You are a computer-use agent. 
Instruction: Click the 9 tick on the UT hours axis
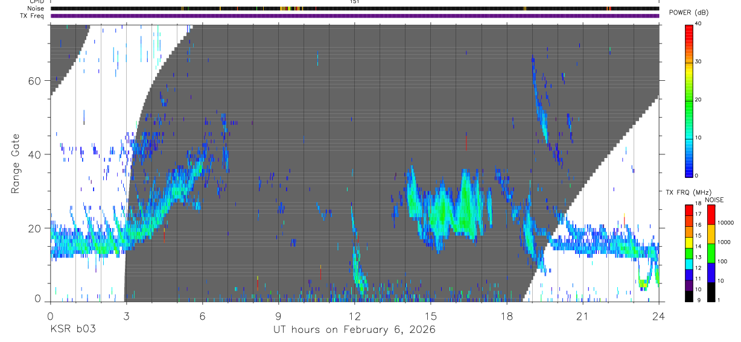pos(278,315)
